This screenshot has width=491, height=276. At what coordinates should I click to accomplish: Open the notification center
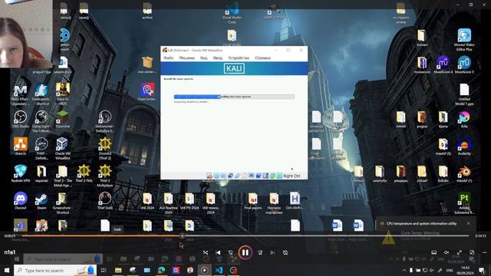[x=482, y=270]
